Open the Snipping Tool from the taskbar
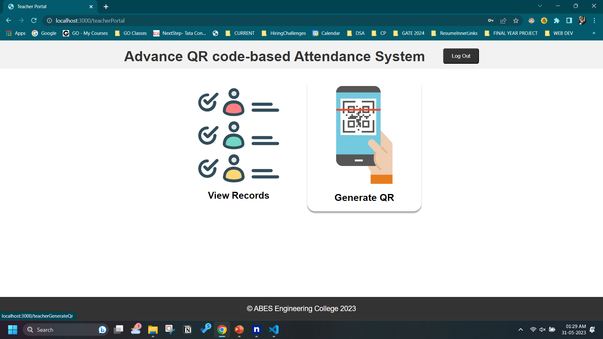This screenshot has width=603, height=339. (170, 330)
